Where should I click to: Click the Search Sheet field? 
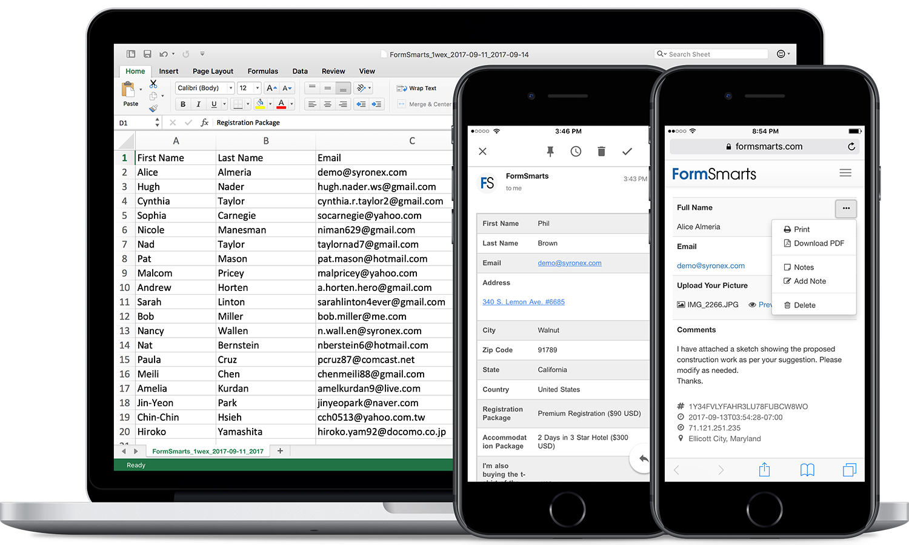[711, 54]
